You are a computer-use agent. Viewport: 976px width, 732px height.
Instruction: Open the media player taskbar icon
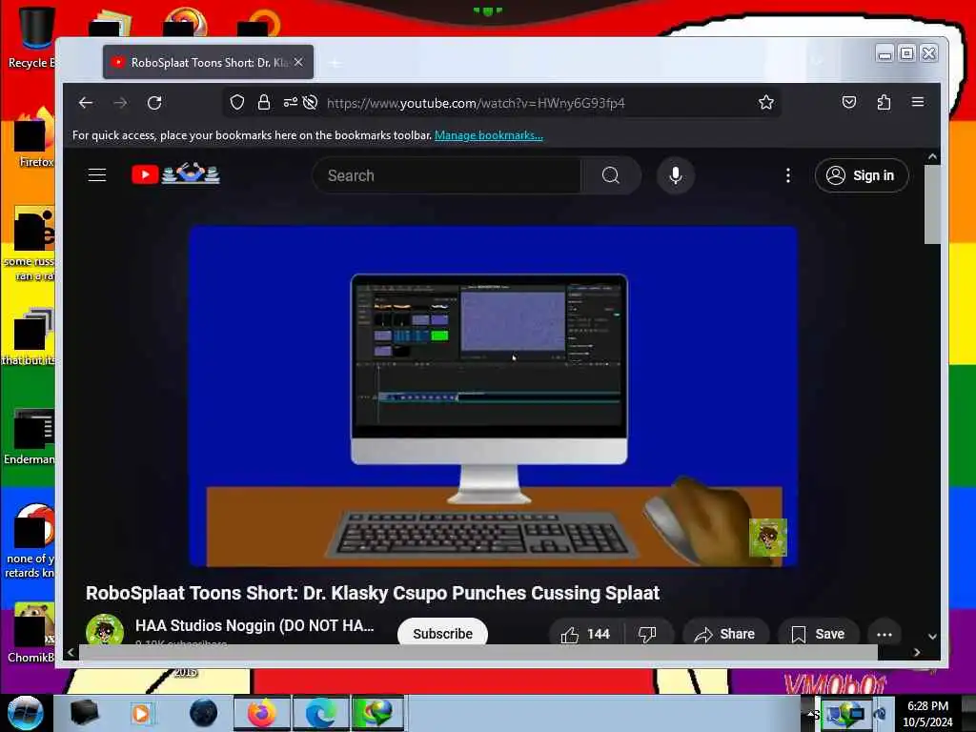[141, 713]
